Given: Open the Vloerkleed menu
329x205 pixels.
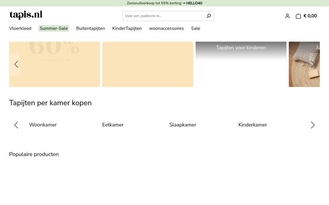Looking at the screenshot, I should coord(20,28).
